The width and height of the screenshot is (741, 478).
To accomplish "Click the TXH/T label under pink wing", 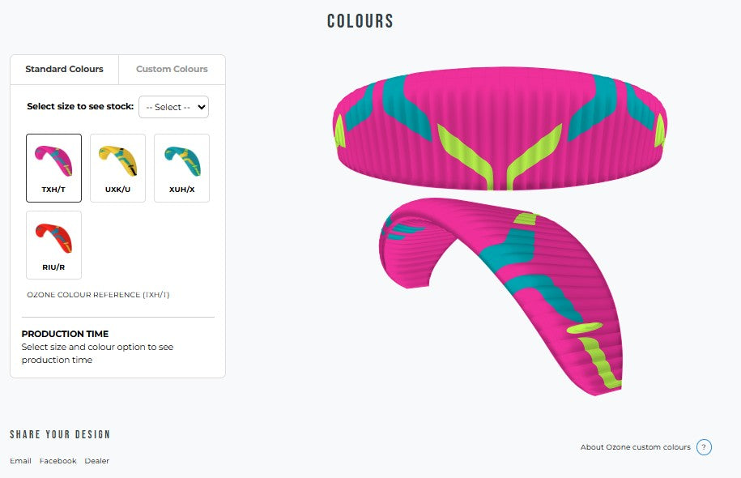I will pos(53,190).
